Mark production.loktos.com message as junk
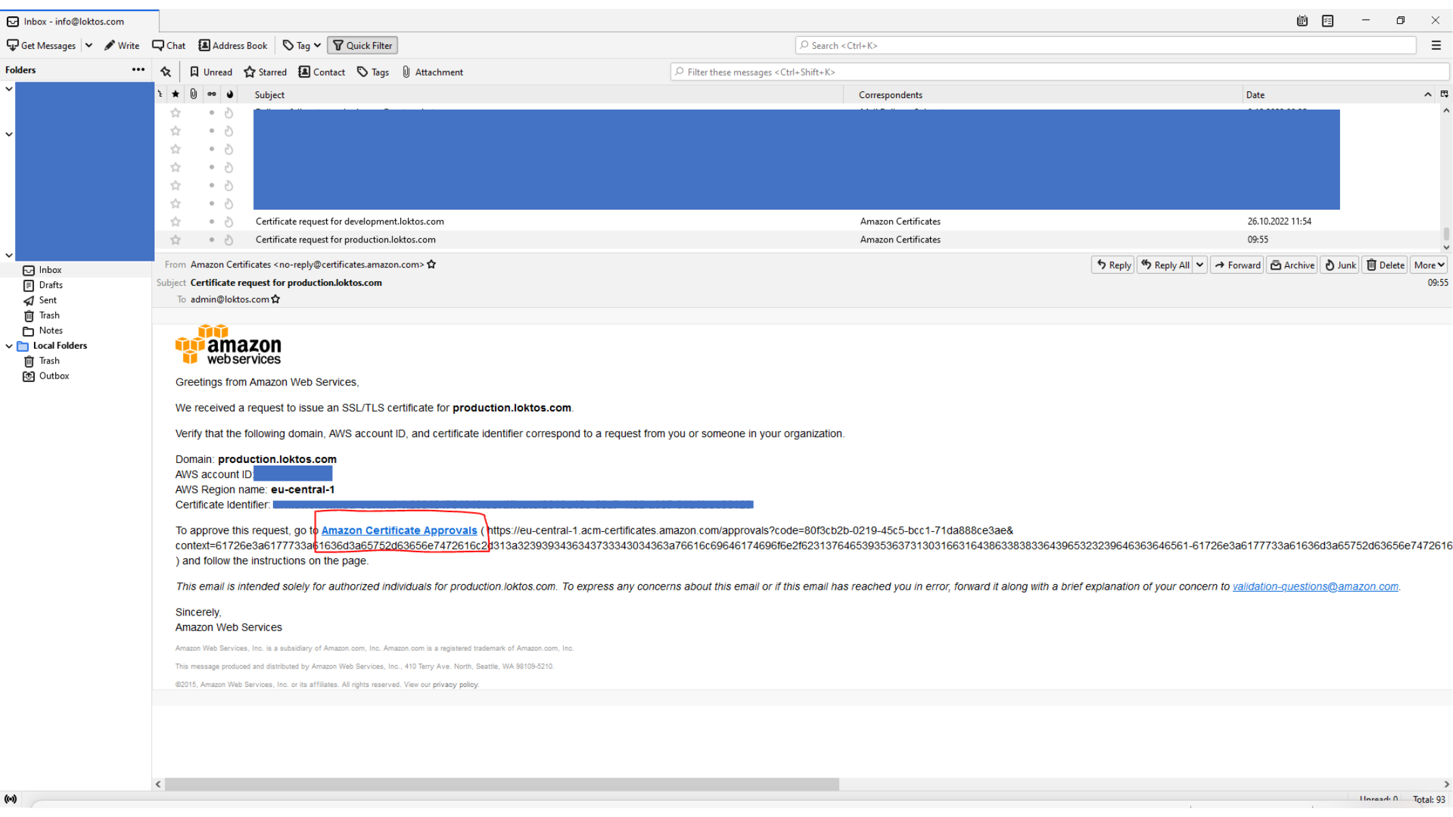Image resolution: width=1453 pixels, height=817 pixels. (x=229, y=240)
